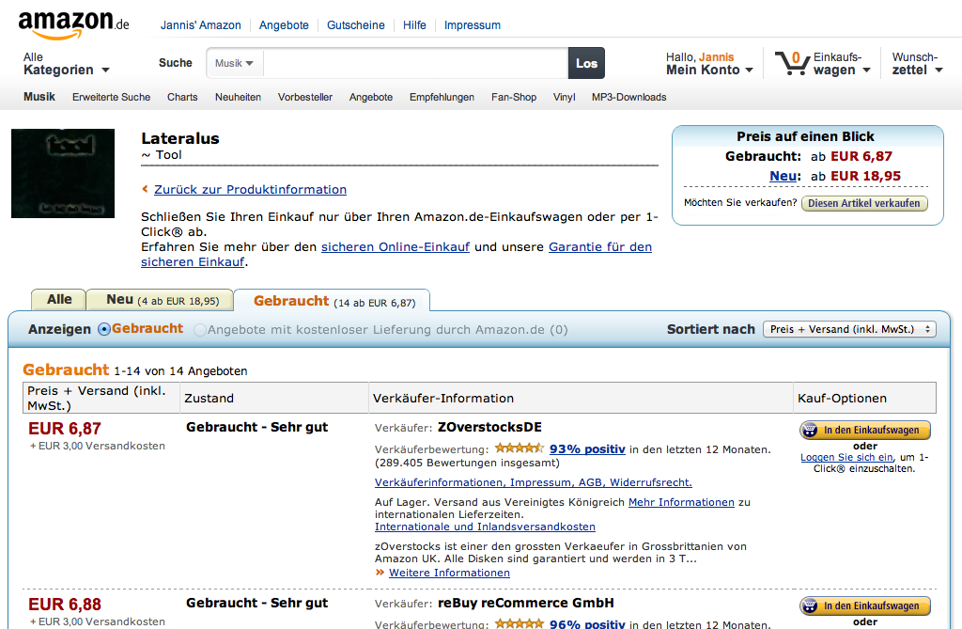Select the free Amazon.de delivery radio option
This screenshot has height=629, width=962.
click(199, 330)
